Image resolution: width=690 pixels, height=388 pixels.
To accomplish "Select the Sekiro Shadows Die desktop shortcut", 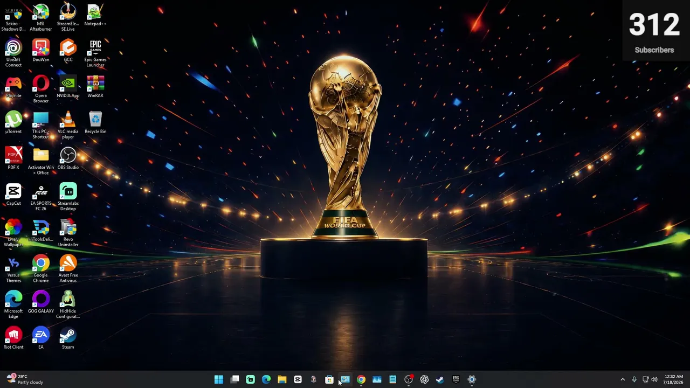I will click(x=13, y=17).
